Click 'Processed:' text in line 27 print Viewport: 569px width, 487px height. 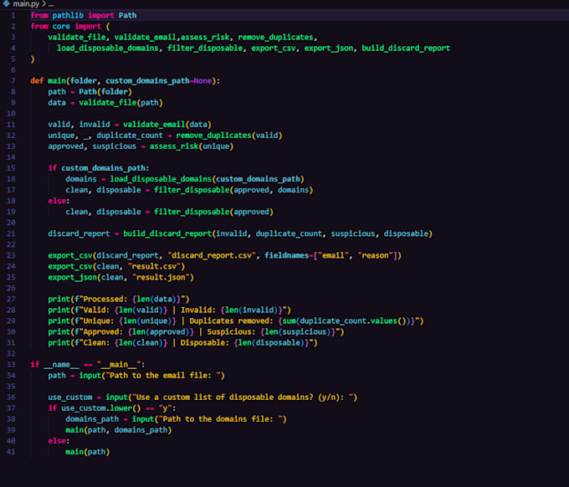pyautogui.click(x=104, y=299)
